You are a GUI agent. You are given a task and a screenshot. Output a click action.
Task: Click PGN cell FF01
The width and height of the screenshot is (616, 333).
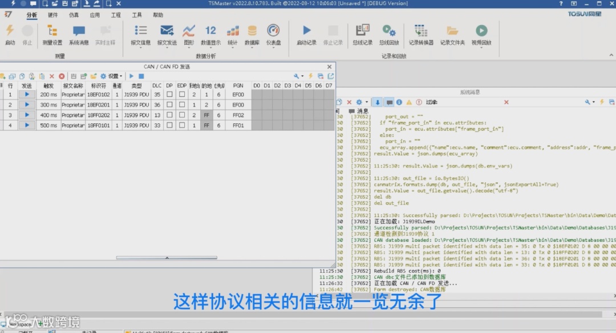pyautogui.click(x=238, y=125)
